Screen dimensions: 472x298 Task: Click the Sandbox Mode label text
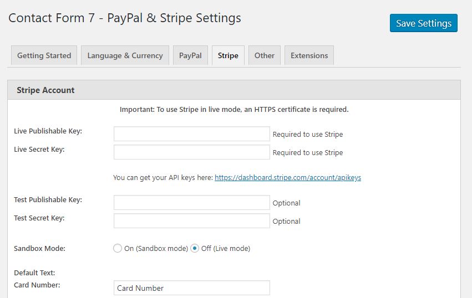[39, 248]
